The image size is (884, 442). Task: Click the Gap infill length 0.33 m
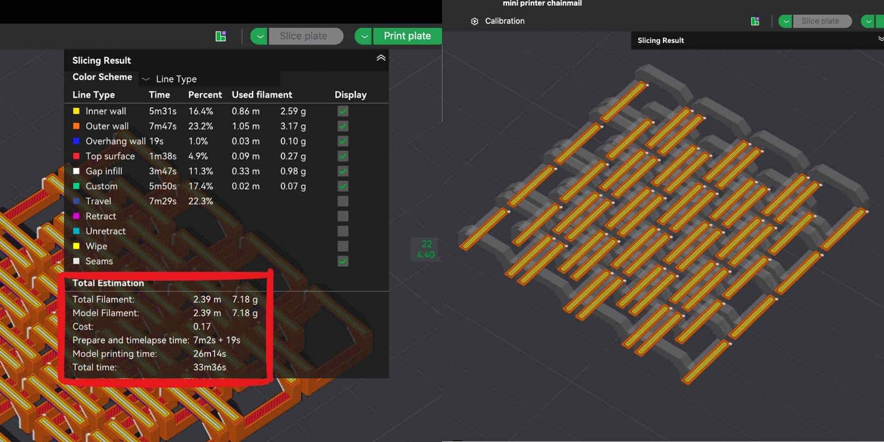(246, 171)
